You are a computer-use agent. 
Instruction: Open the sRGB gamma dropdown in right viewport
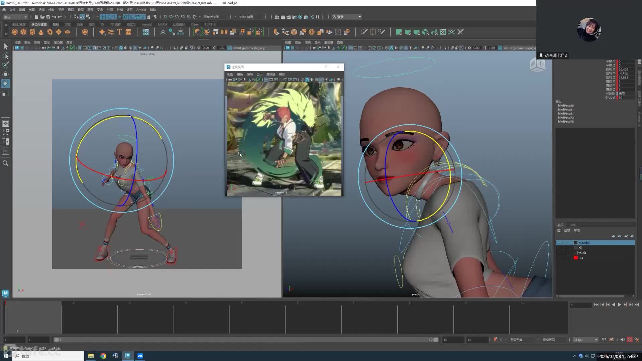(519, 48)
